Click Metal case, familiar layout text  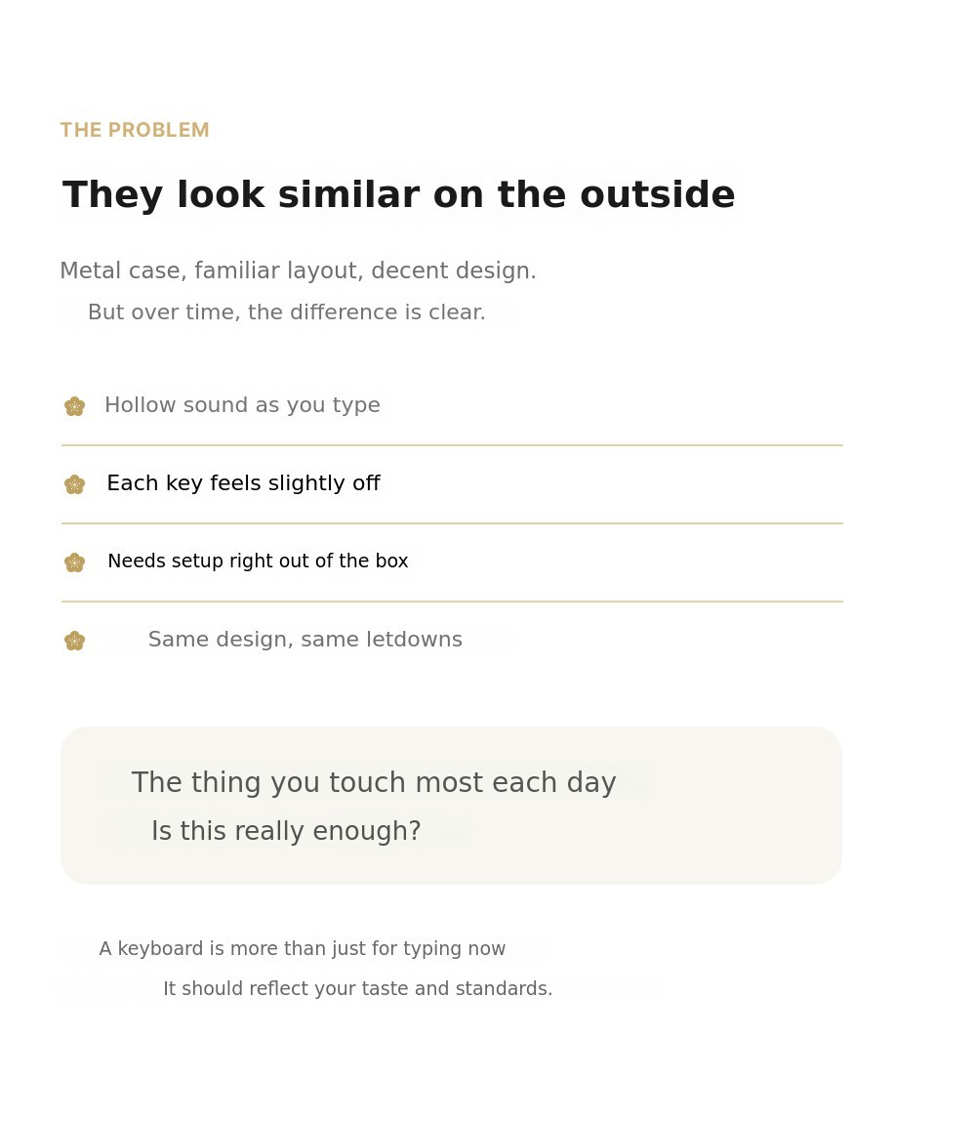298,271
